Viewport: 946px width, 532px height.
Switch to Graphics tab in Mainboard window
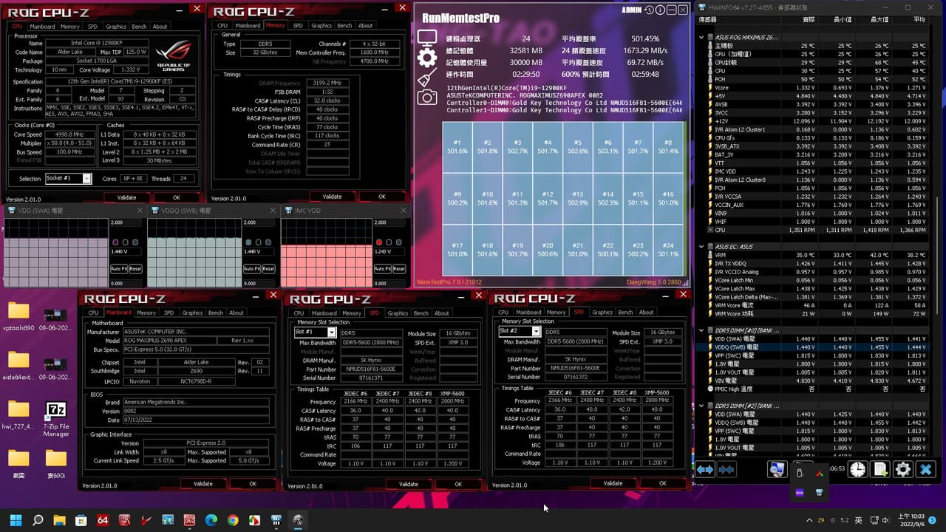point(192,313)
